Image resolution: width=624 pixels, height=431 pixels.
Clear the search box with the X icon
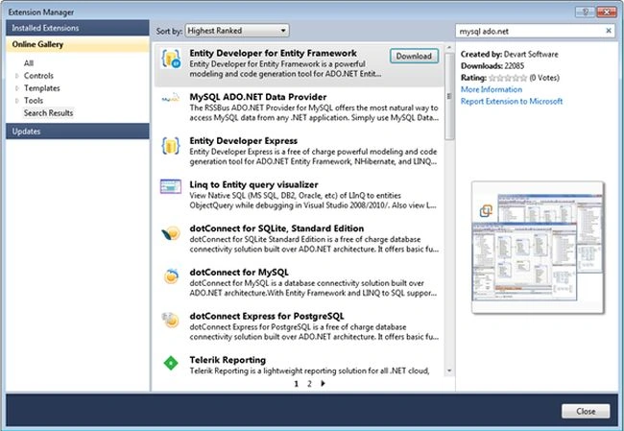pyautogui.click(x=609, y=31)
